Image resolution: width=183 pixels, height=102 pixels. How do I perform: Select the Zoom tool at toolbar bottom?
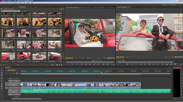coord(2,88)
